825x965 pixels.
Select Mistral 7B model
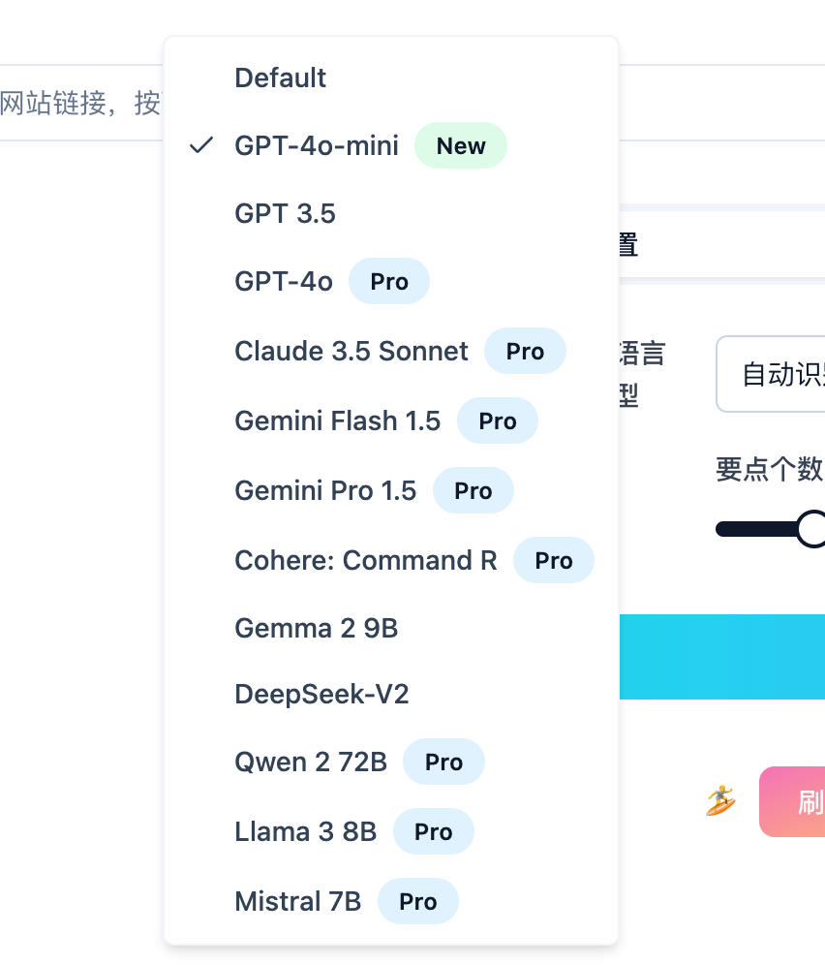[x=297, y=902]
